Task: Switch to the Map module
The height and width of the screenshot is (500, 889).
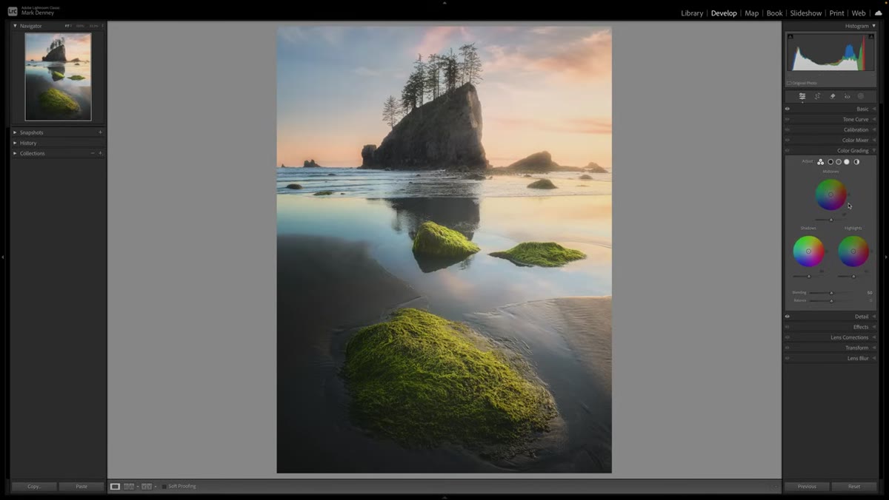Action: click(x=751, y=13)
